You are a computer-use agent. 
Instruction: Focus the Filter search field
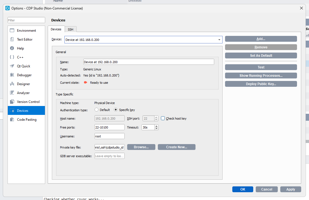(x=26, y=20)
